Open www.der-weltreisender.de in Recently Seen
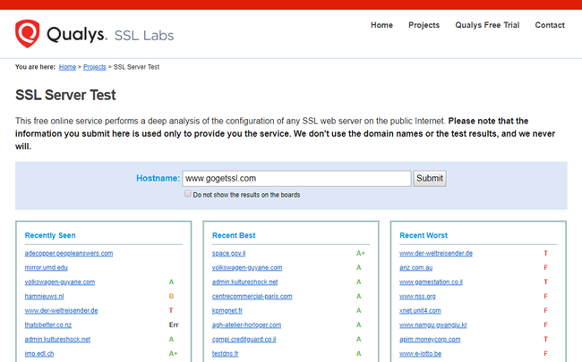The image size is (582, 362). pyautogui.click(x=61, y=310)
